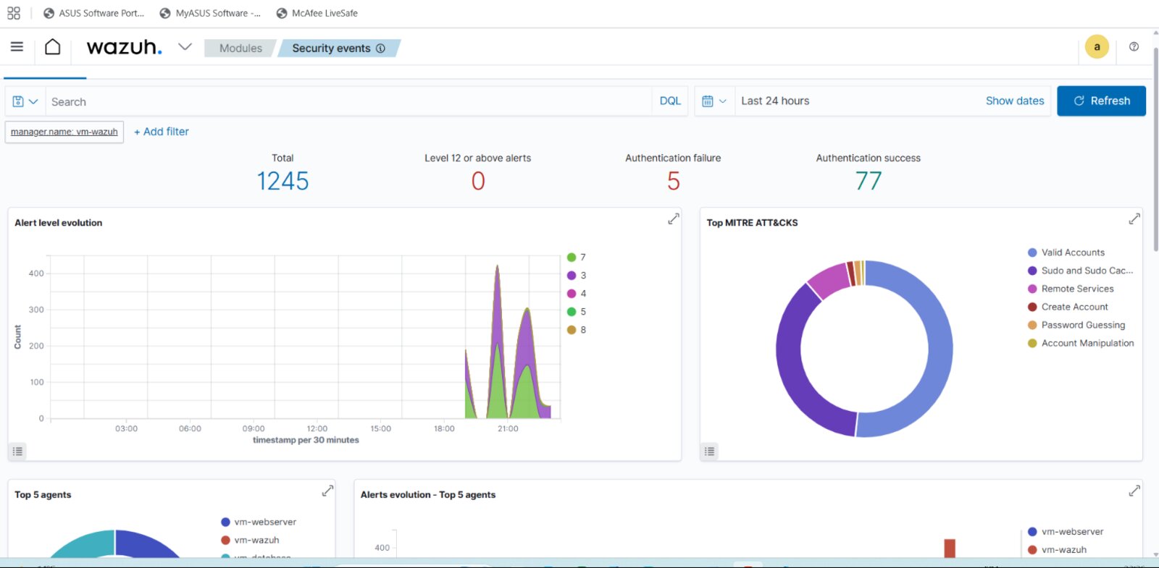Expand the Top MITRE ATT&CKS panel
This screenshot has height=568, width=1159.
[1134, 219]
